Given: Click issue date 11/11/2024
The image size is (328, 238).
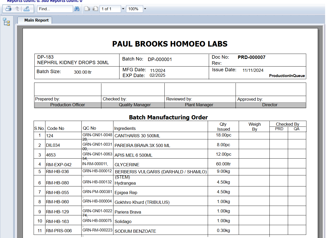Looking at the screenshot, I should pyautogui.click(x=253, y=70).
